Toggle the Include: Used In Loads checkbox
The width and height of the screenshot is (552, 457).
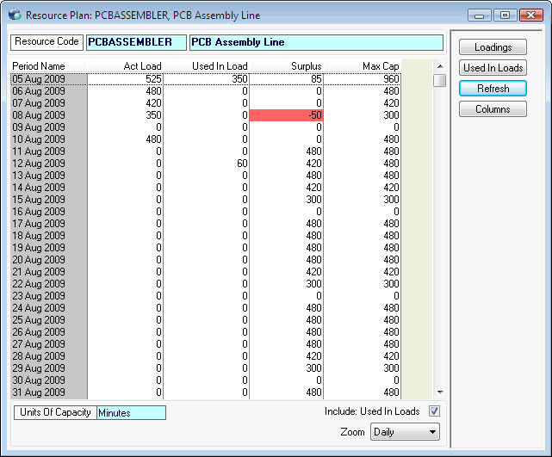coord(434,411)
